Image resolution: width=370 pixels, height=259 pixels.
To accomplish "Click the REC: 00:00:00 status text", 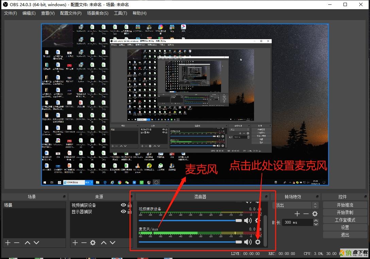I will pos(282,254).
